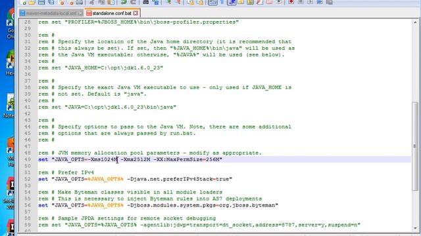Click line number 35 in margin
The width and height of the screenshot is (421, 236).
(28, 68)
